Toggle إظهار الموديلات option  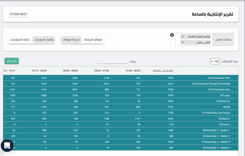[x=44, y=40]
